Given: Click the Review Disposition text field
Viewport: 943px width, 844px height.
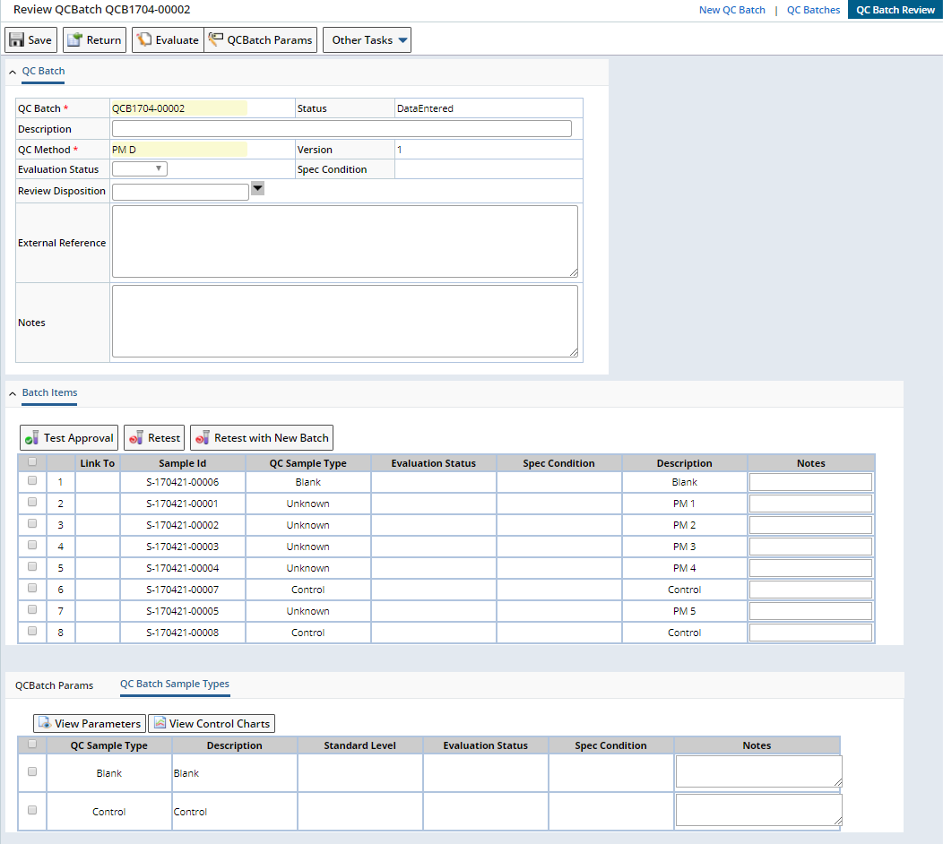Looking at the screenshot, I should pyautogui.click(x=180, y=192).
